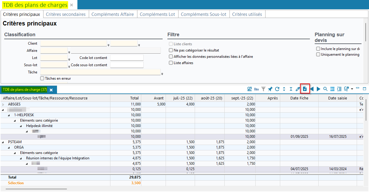Open Critères utilisés tab
Screen dimensions: 369x192
click(x=247, y=14)
